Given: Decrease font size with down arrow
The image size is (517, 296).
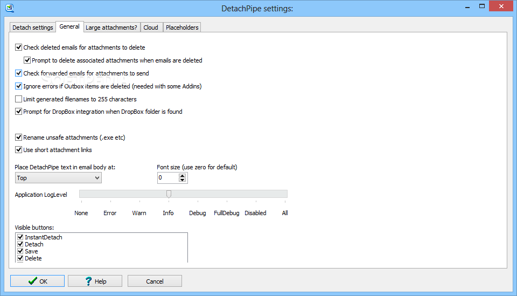Looking at the screenshot, I should click(182, 180).
